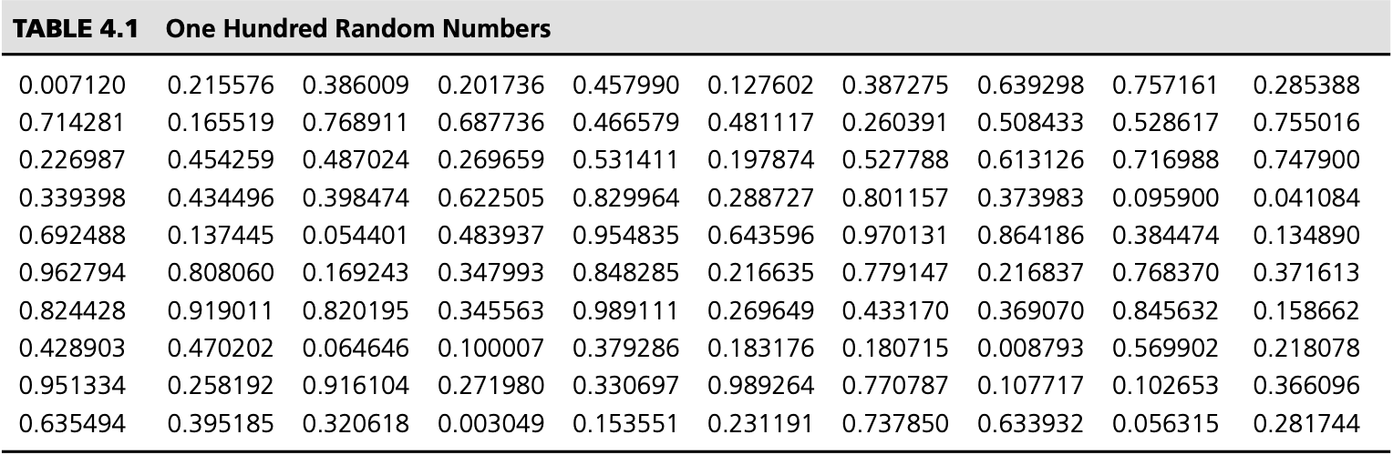Select the number 0.218078
Viewport: 1393px width, 455px height.
click(x=1306, y=349)
